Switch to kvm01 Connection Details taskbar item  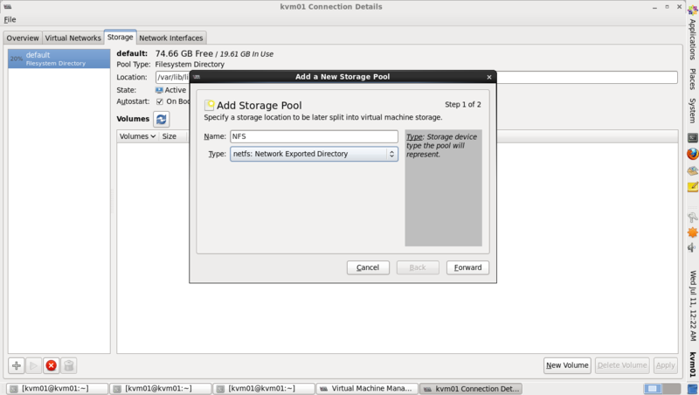coord(471,389)
